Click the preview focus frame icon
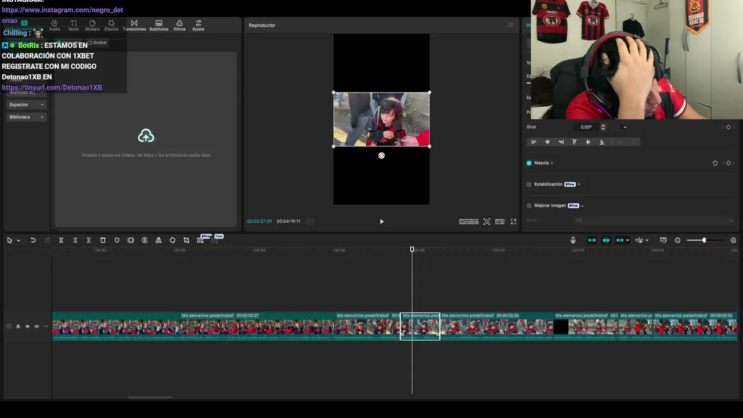The height and width of the screenshot is (418, 743). (x=486, y=221)
